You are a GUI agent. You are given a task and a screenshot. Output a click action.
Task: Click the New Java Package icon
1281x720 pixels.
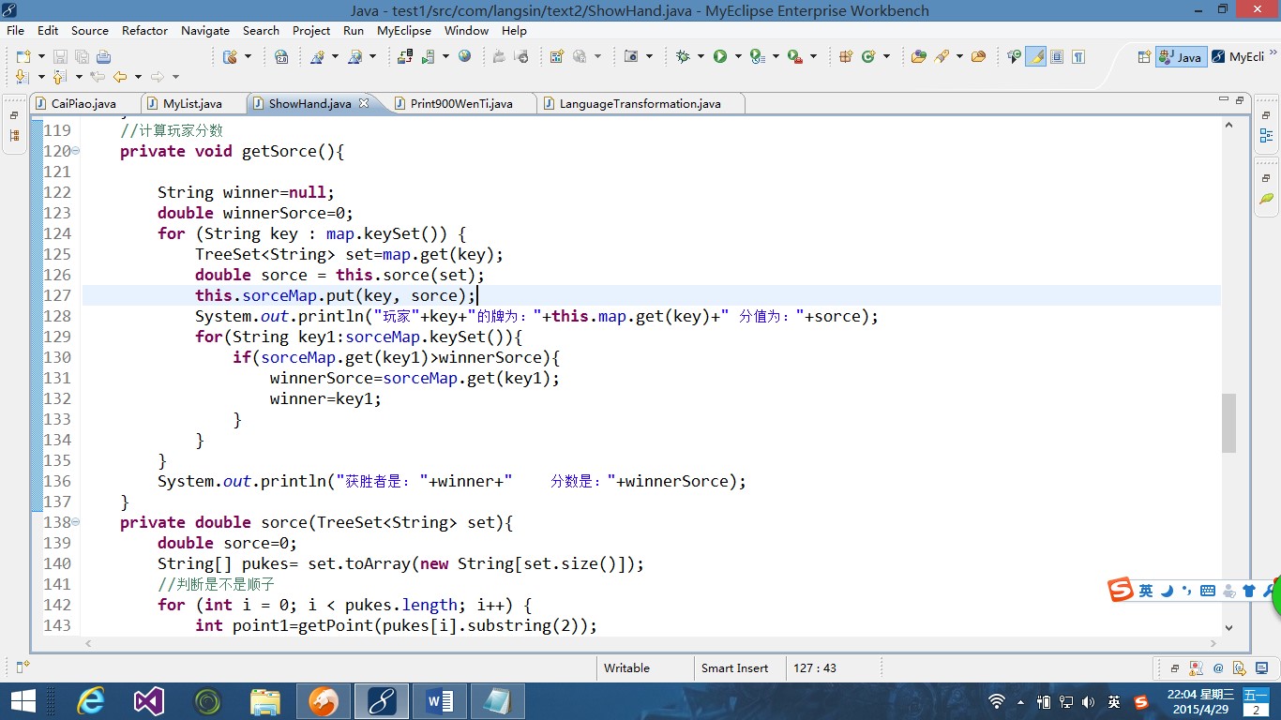tap(845, 56)
